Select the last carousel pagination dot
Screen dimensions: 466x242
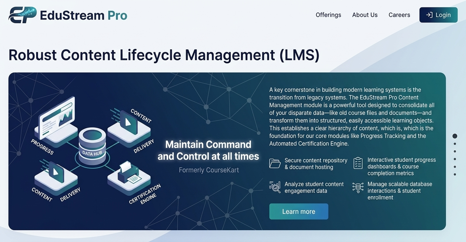coord(455,175)
